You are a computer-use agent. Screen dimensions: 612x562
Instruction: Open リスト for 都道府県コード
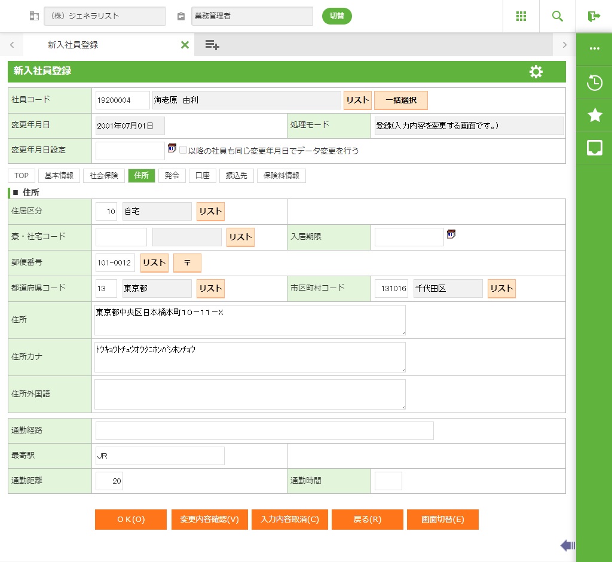pos(210,288)
